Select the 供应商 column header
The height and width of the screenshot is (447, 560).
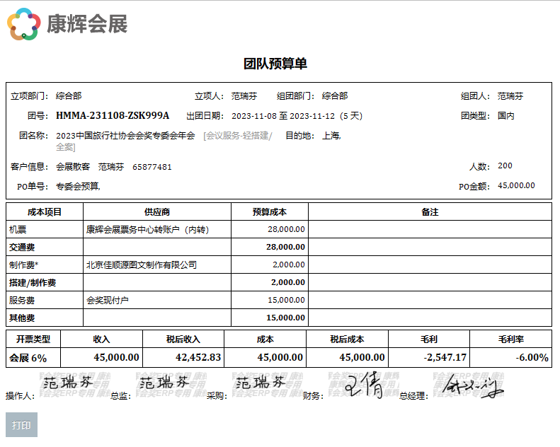pyautogui.click(x=156, y=211)
